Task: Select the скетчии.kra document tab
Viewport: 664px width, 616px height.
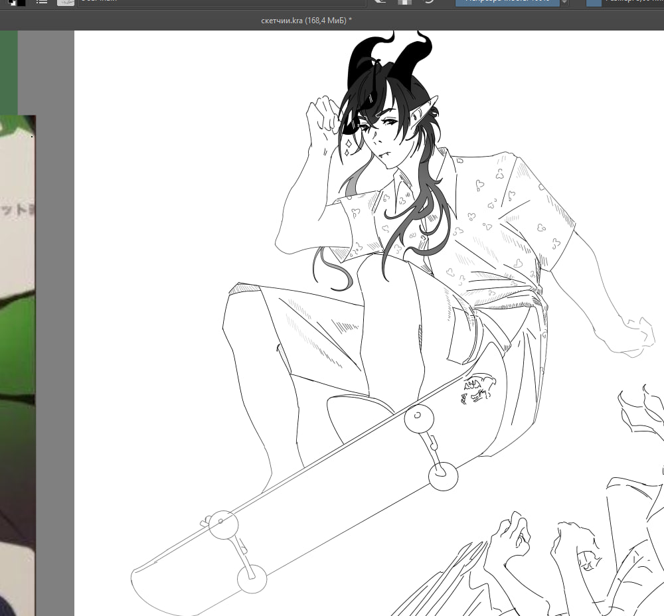Action: [306, 21]
